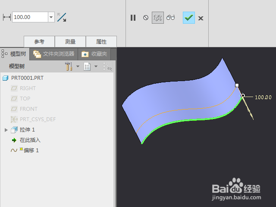Switch to the 模型树 navigator tab

(15, 54)
